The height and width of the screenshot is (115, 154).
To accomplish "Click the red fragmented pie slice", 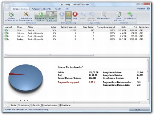I will tap(14, 74).
